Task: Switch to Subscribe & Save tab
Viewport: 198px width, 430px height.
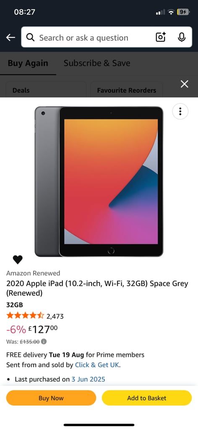Action: (97, 63)
